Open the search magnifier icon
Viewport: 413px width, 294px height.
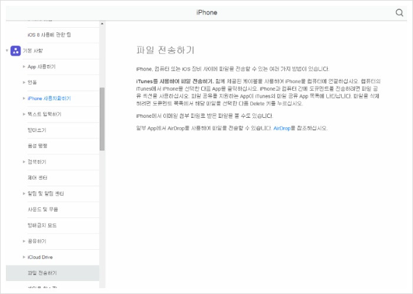pyautogui.click(x=399, y=12)
